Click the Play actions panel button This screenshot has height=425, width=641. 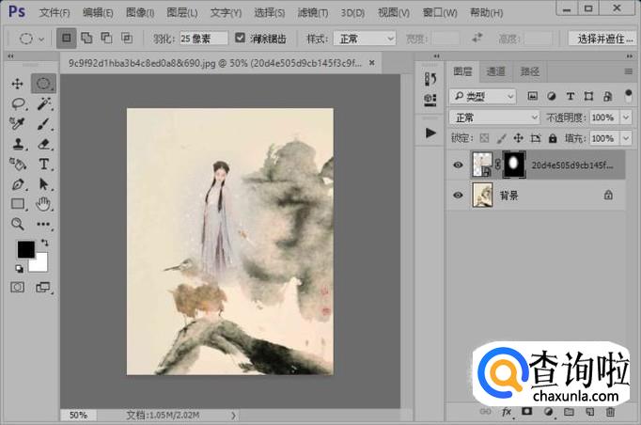(x=431, y=133)
